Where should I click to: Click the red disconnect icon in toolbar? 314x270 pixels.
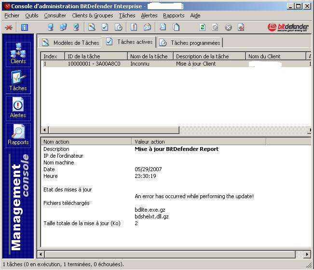click(8, 27)
